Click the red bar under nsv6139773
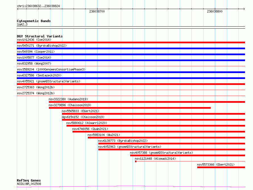 [x=172, y=144]
